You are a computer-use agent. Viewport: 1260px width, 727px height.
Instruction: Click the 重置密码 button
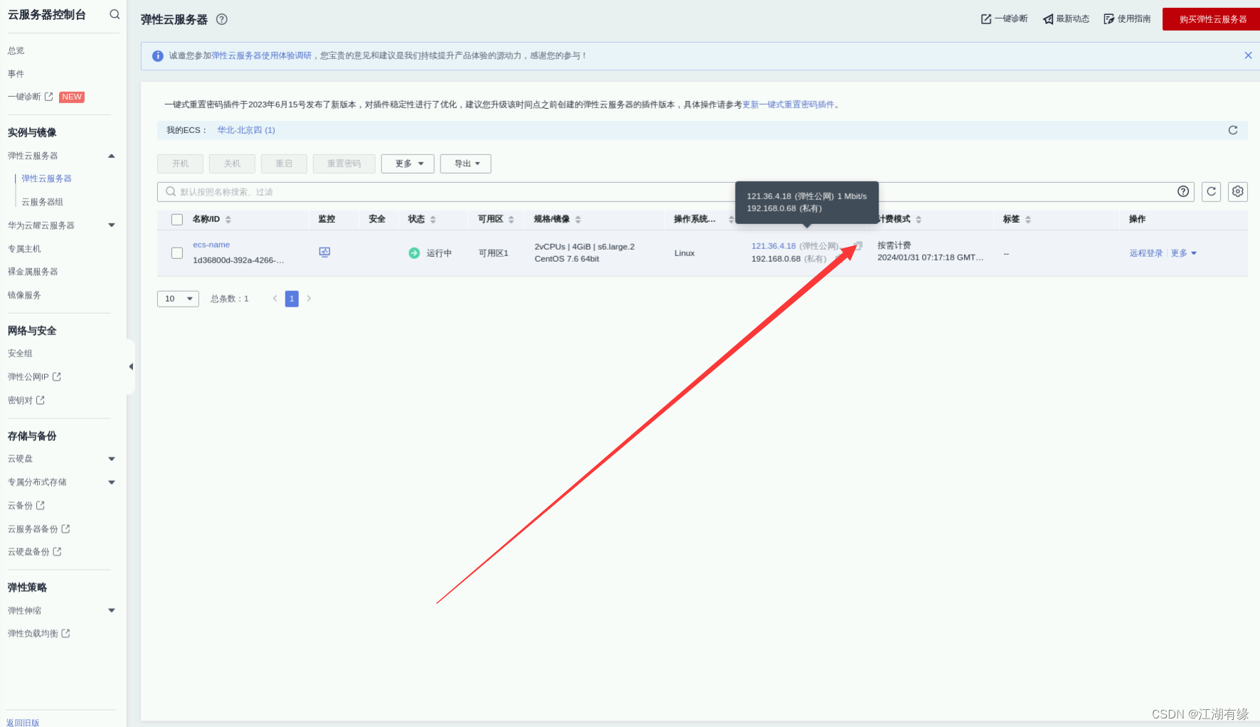pyautogui.click(x=344, y=164)
